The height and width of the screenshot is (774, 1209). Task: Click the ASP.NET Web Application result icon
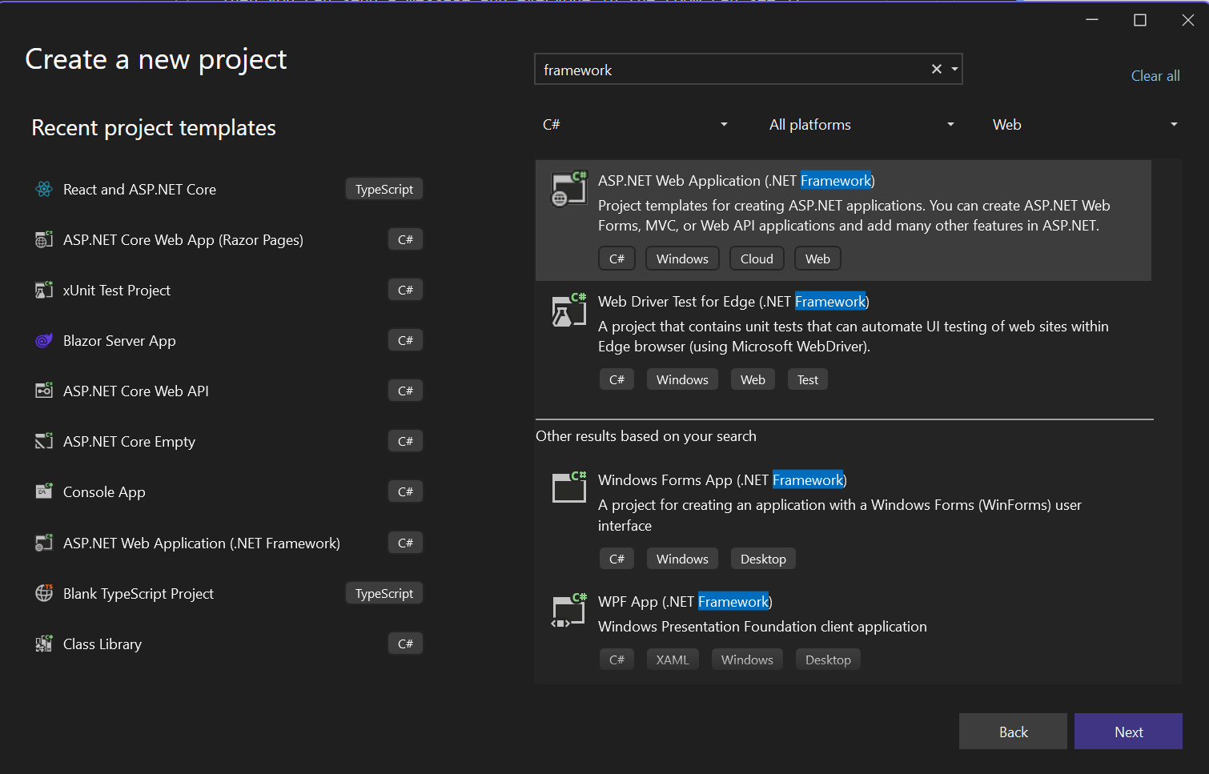pos(569,189)
